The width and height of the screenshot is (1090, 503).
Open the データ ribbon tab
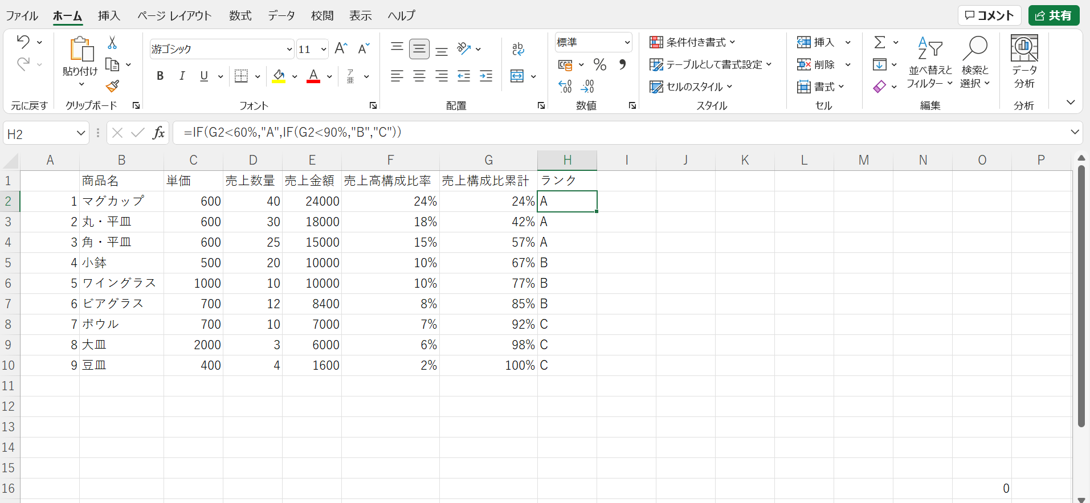point(281,16)
